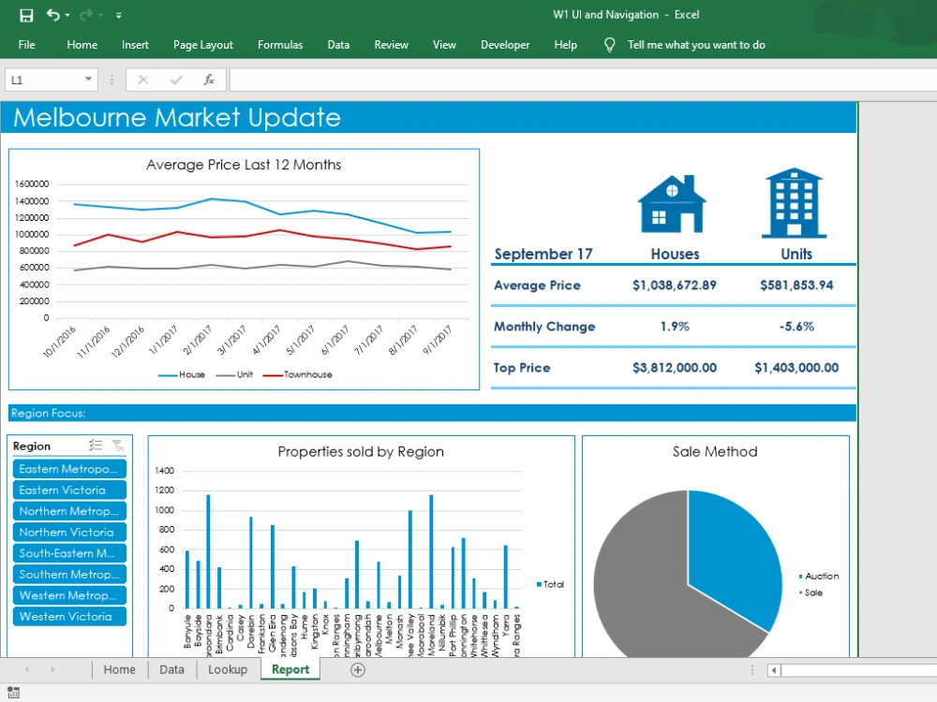Viewport: 937px width, 702px height.
Task: Toggle the Western Metropolitan slicer item
Action: tap(69, 595)
